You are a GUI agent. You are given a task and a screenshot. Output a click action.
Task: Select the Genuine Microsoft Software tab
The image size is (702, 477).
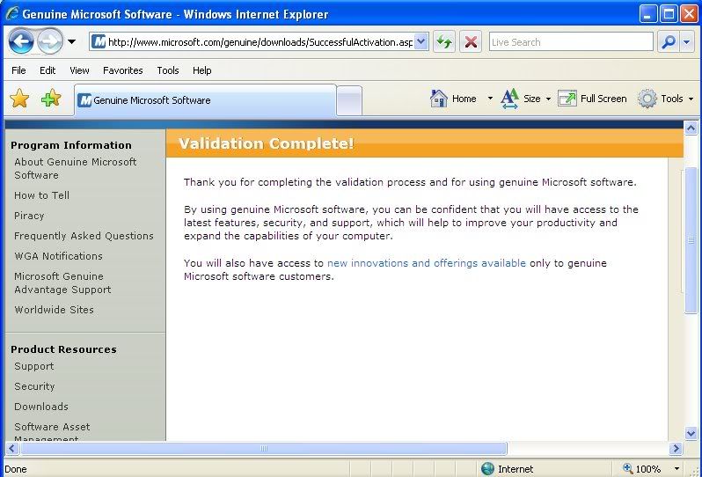(x=206, y=100)
